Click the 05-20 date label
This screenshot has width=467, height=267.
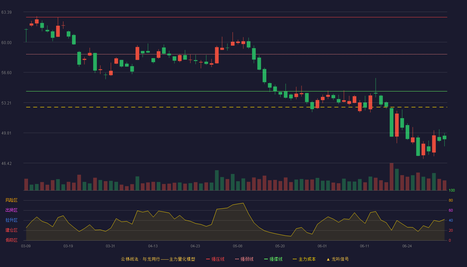tap(280, 246)
